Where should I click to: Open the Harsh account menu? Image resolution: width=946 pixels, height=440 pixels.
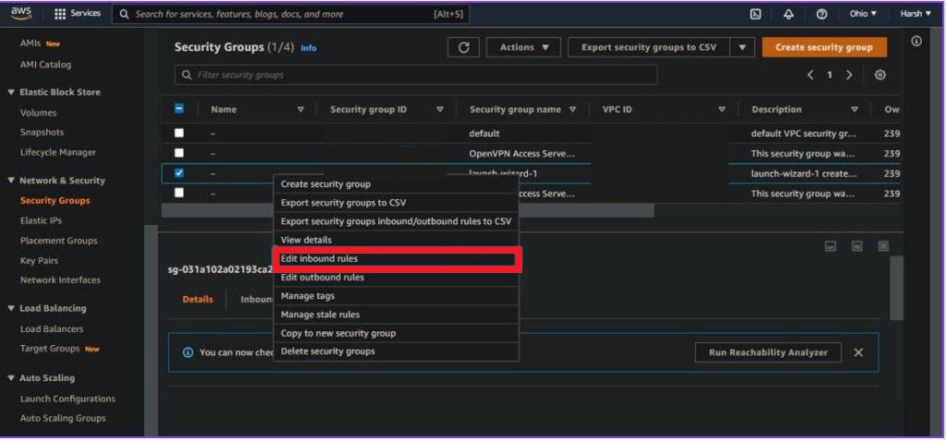(916, 13)
